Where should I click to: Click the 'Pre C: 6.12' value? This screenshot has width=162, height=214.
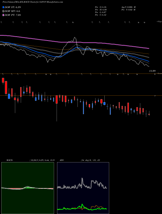click(x=101, y=15)
